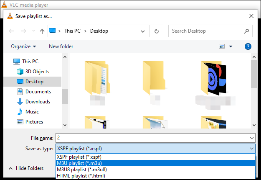Select Downloads folder in sidebar
Viewport: 261px width, 180px height.
[x=38, y=102]
